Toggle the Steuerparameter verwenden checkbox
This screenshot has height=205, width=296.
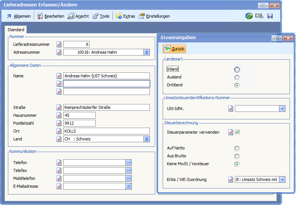(237, 132)
